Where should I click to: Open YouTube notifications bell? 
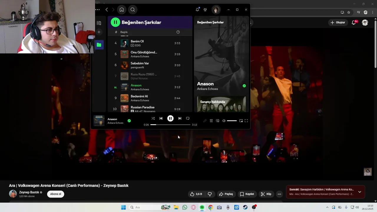point(354,22)
